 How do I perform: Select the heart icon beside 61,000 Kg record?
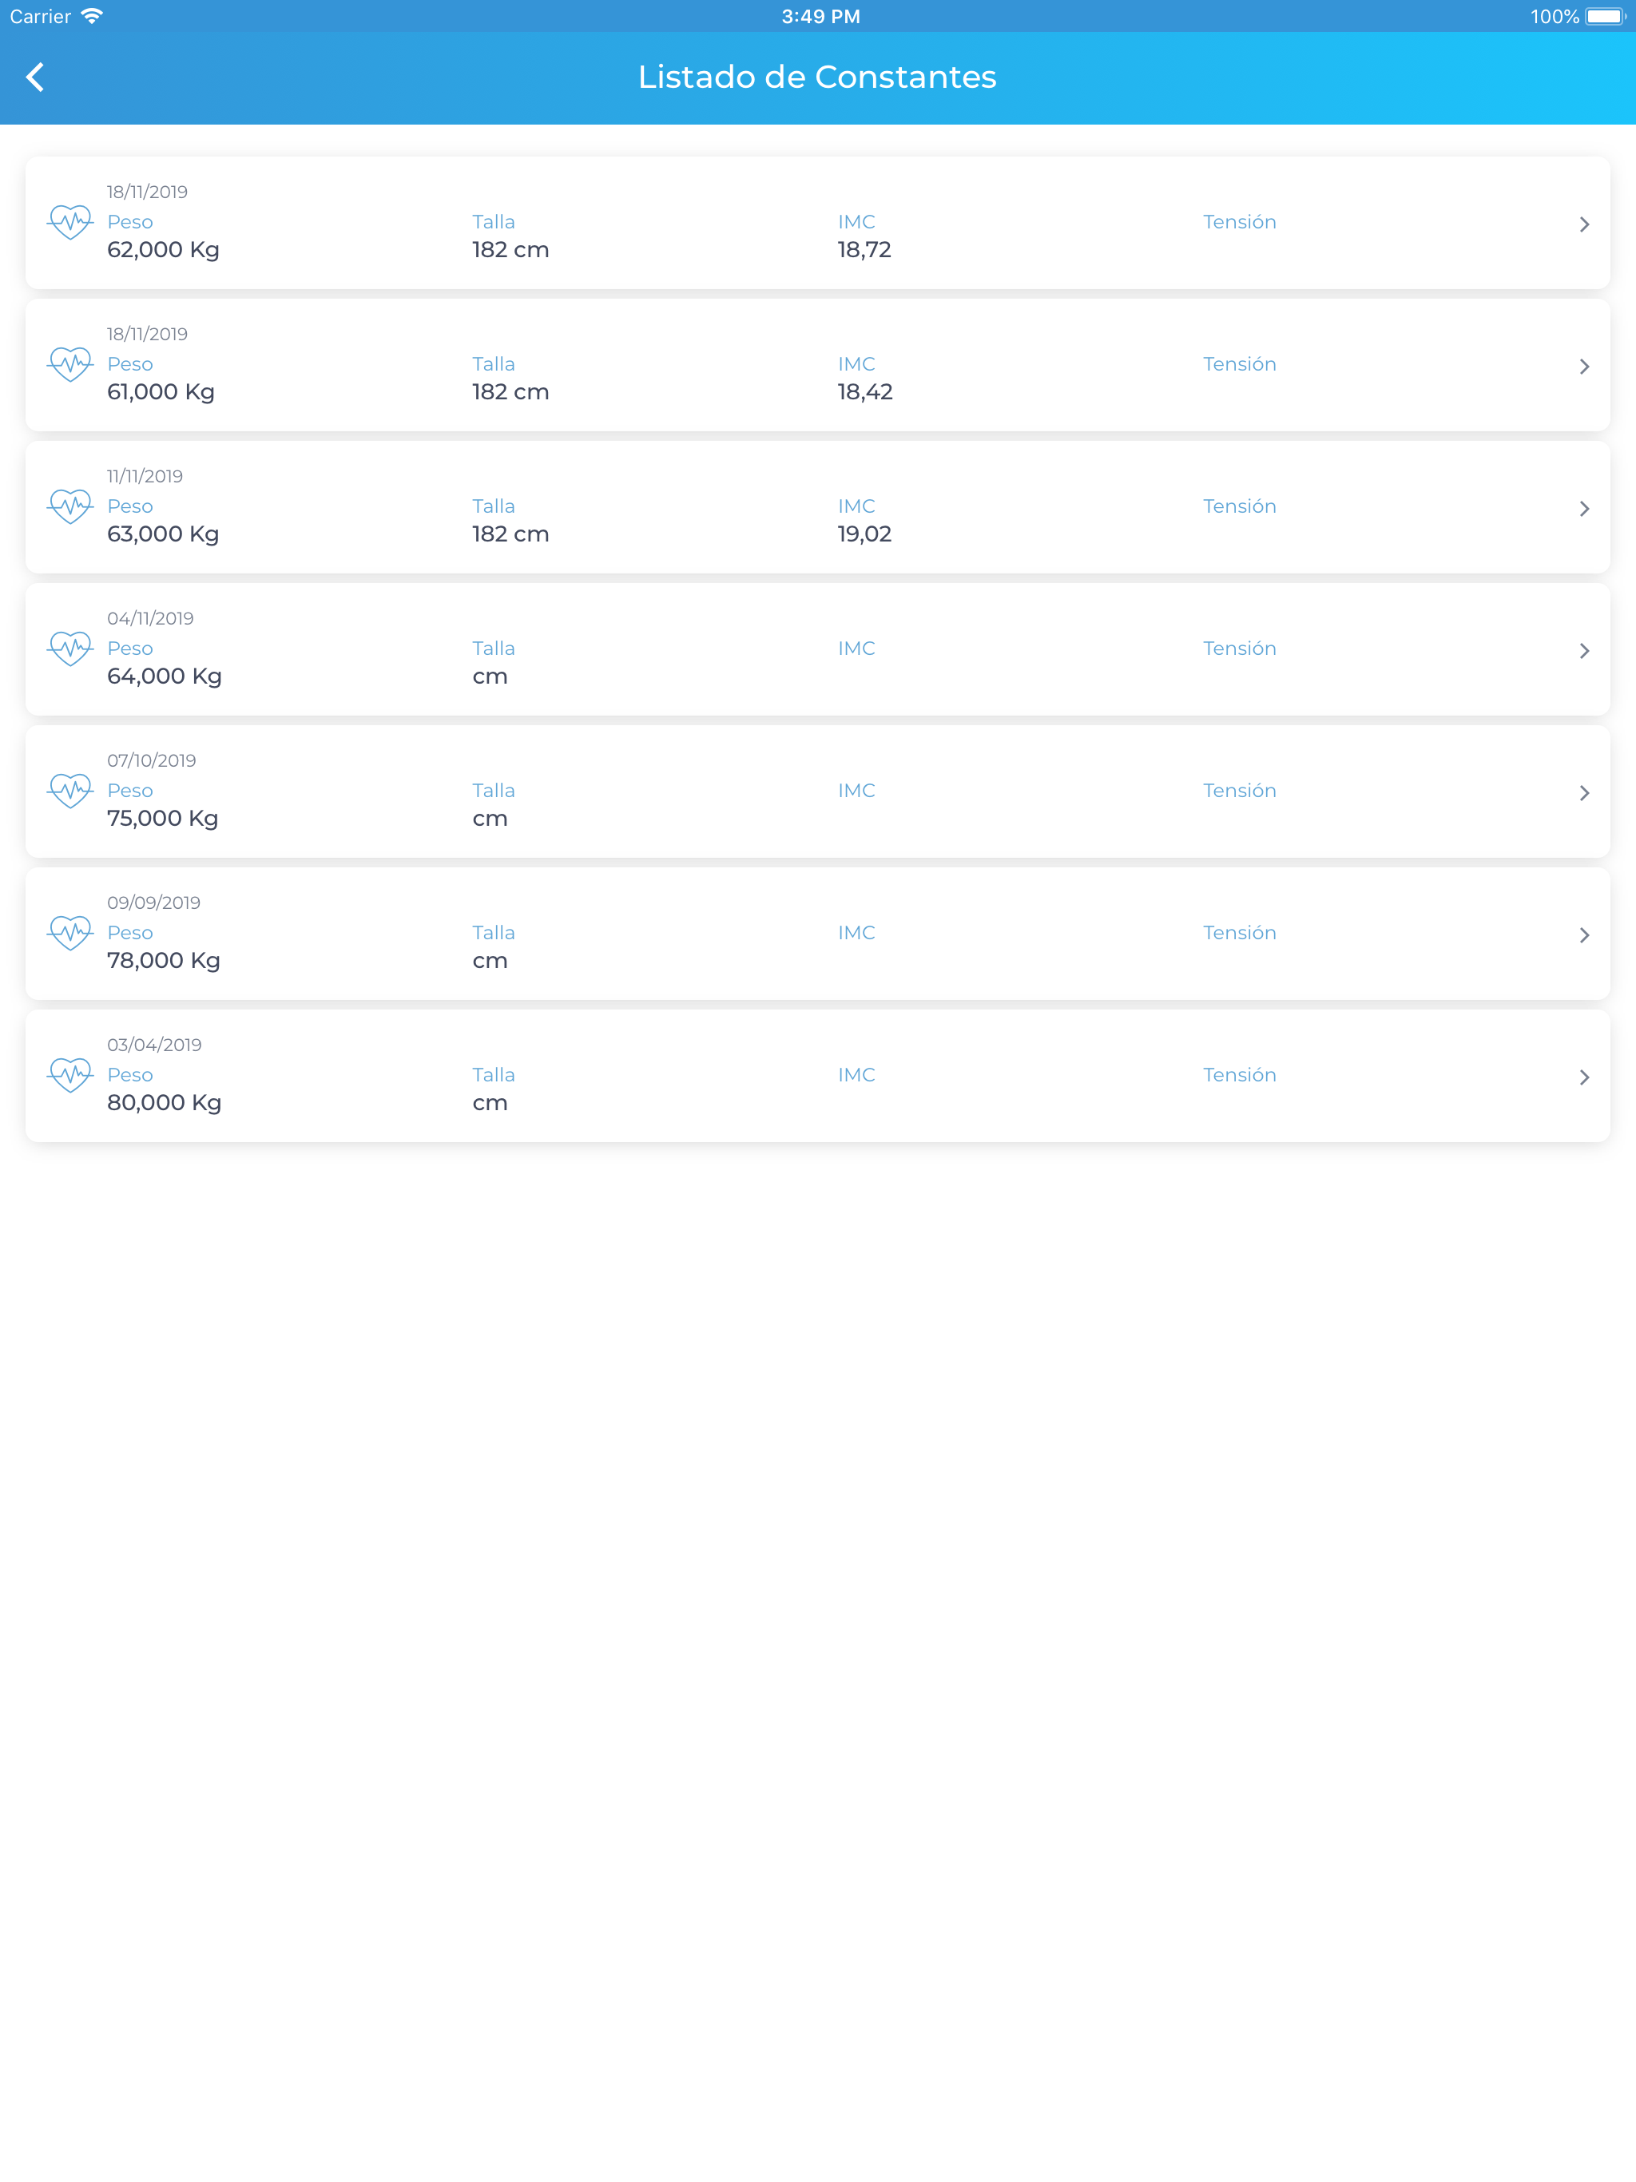[69, 366]
